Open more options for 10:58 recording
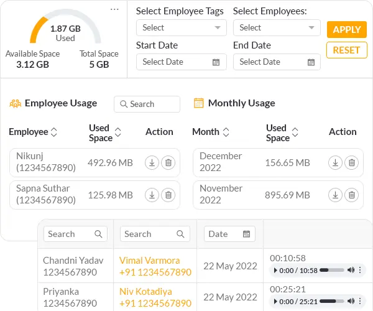 [x=360, y=270]
